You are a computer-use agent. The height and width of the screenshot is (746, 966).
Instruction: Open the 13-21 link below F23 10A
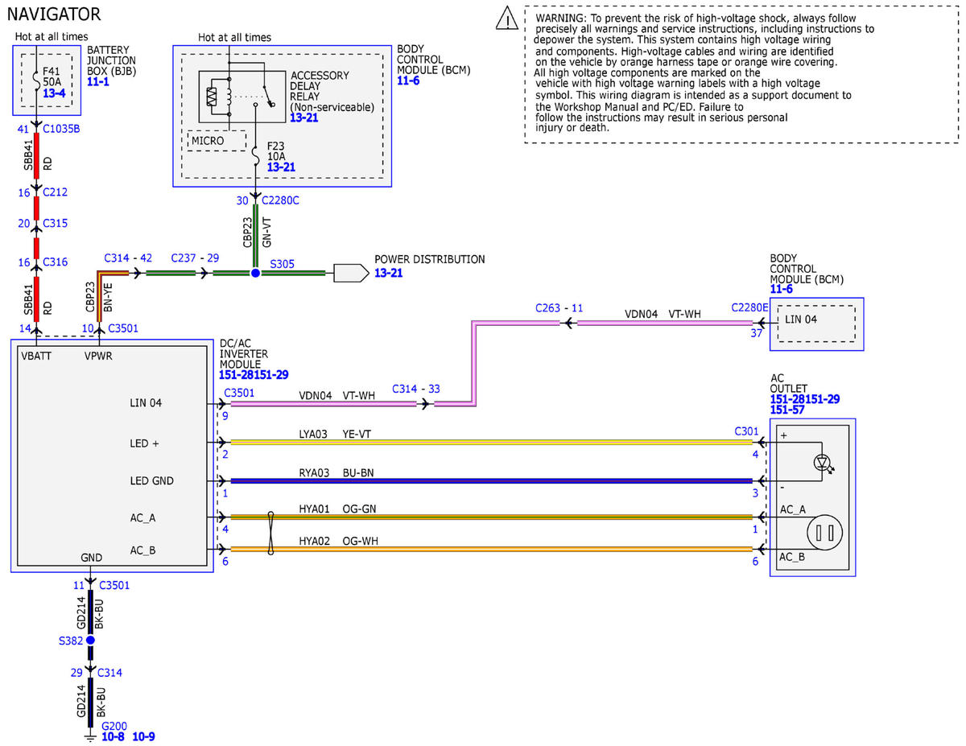(282, 167)
